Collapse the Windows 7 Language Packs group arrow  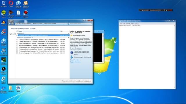pos(68,38)
